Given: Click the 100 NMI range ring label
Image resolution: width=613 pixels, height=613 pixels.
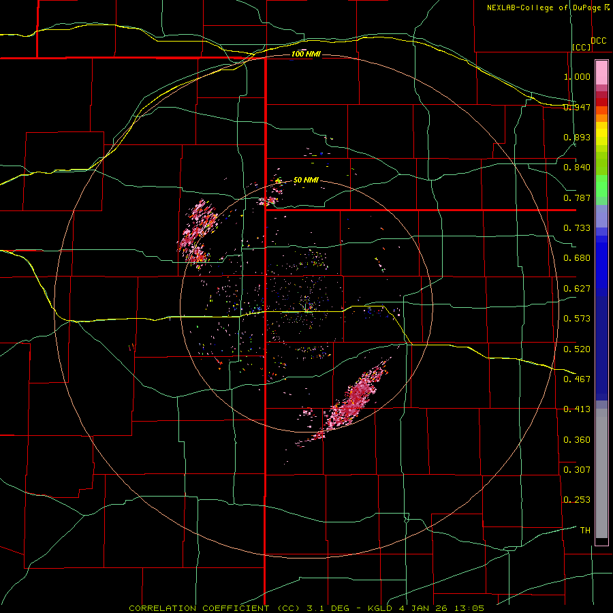Looking at the screenshot, I should tap(306, 54).
